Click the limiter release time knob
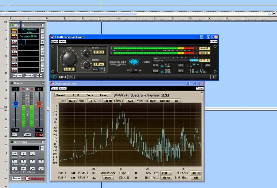The height and width of the screenshot is (188, 277). [86, 64]
